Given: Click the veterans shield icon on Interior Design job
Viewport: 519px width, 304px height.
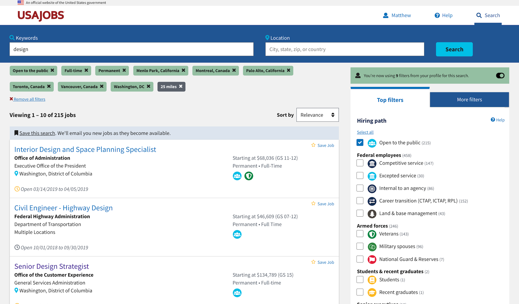Looking at the screenshot, I should tap(249, 176).
